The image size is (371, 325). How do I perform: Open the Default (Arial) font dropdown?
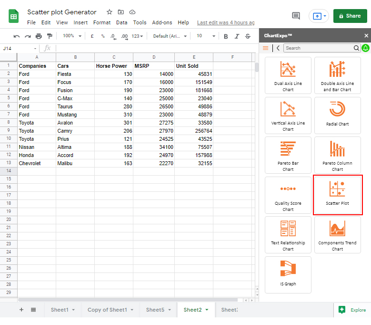(170, 36)
